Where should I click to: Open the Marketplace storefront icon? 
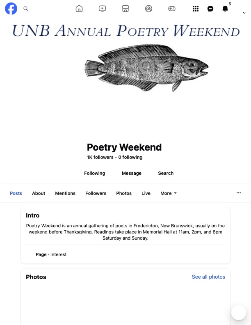click(125, 9)
